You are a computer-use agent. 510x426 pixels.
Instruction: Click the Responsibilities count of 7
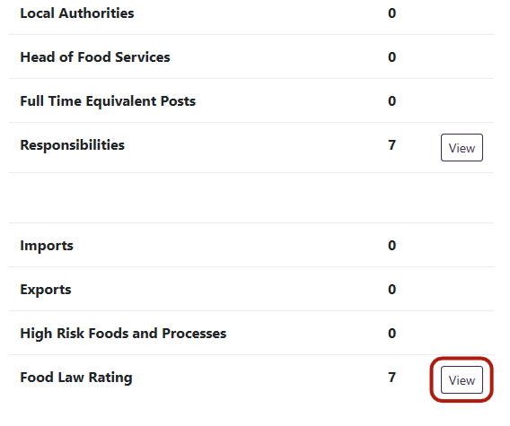tap(392, 145)
